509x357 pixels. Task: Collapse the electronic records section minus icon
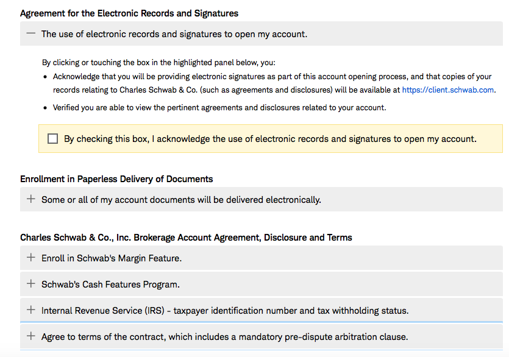coord(31,34)
